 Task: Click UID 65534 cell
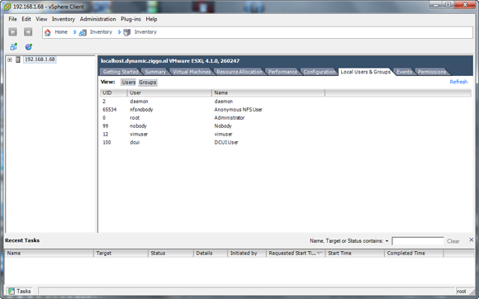[109, 110]
